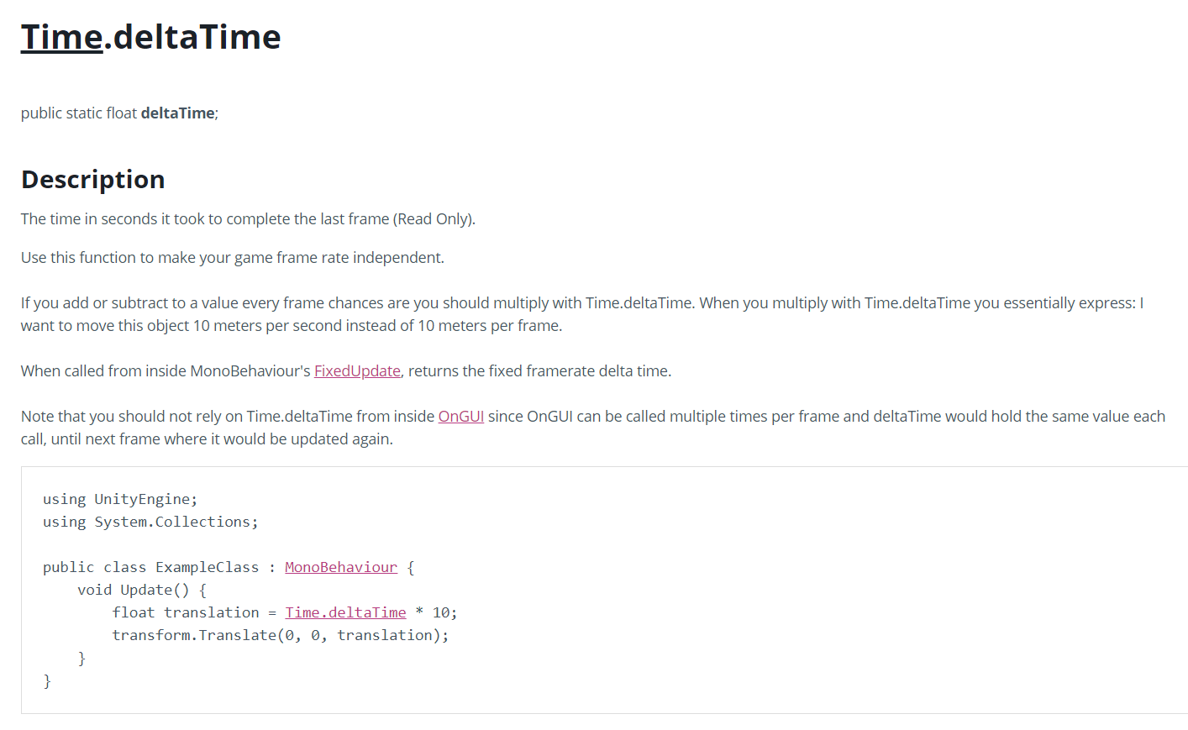Screen dimensions: 1188x730
Task: Click the 'void Update()' code line
Action: click(x=142, y=590)
